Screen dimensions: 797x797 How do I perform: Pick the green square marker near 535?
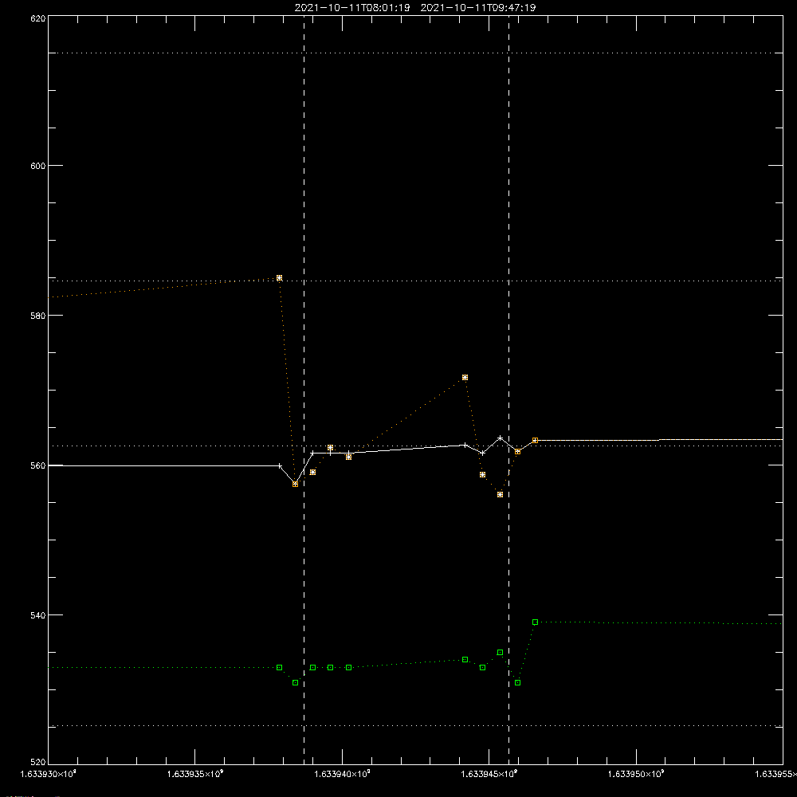[501, 652]
